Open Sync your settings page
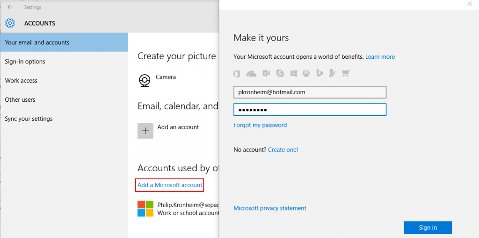The width and height of the screenshot is (479, 238). (x=29, y=119)
